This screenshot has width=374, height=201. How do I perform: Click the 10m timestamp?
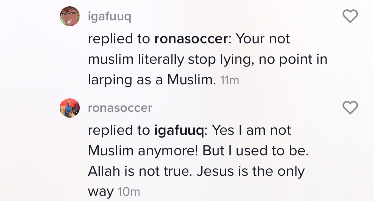130,192
